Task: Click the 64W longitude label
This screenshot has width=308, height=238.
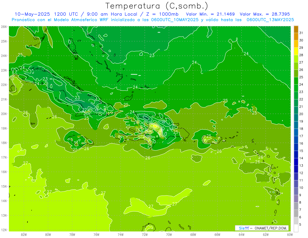Action: [x=242, y=234]
